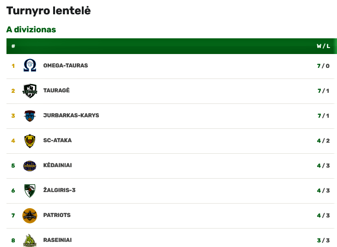Viewport: 337px width, 247px height.
Task: Select the PATRIOTS team name
Action: click(57, 215)
